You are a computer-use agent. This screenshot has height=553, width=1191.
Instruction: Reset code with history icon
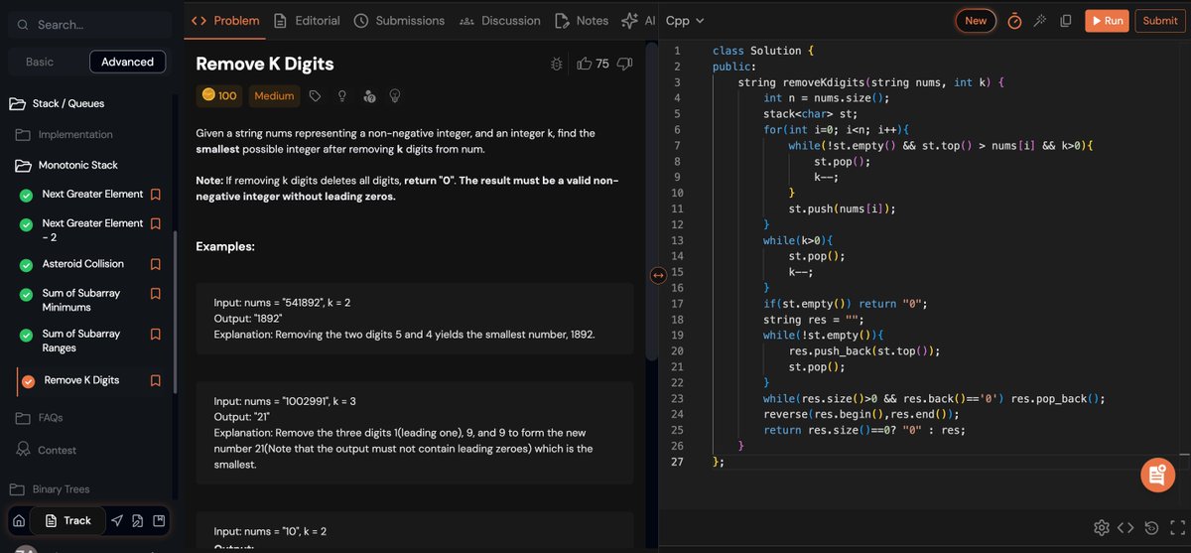1151,527
